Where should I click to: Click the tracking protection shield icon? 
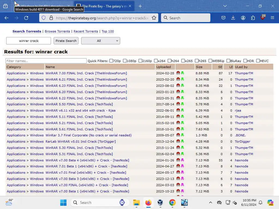click(44, 18)
